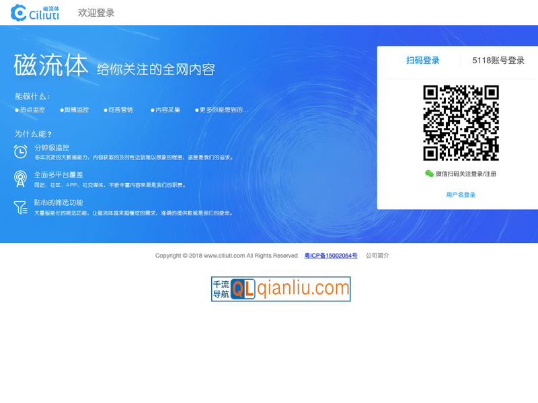Click the 问答营销 bullet item
Viewport: 538px width, 403px height.
(x=120, y=110)
